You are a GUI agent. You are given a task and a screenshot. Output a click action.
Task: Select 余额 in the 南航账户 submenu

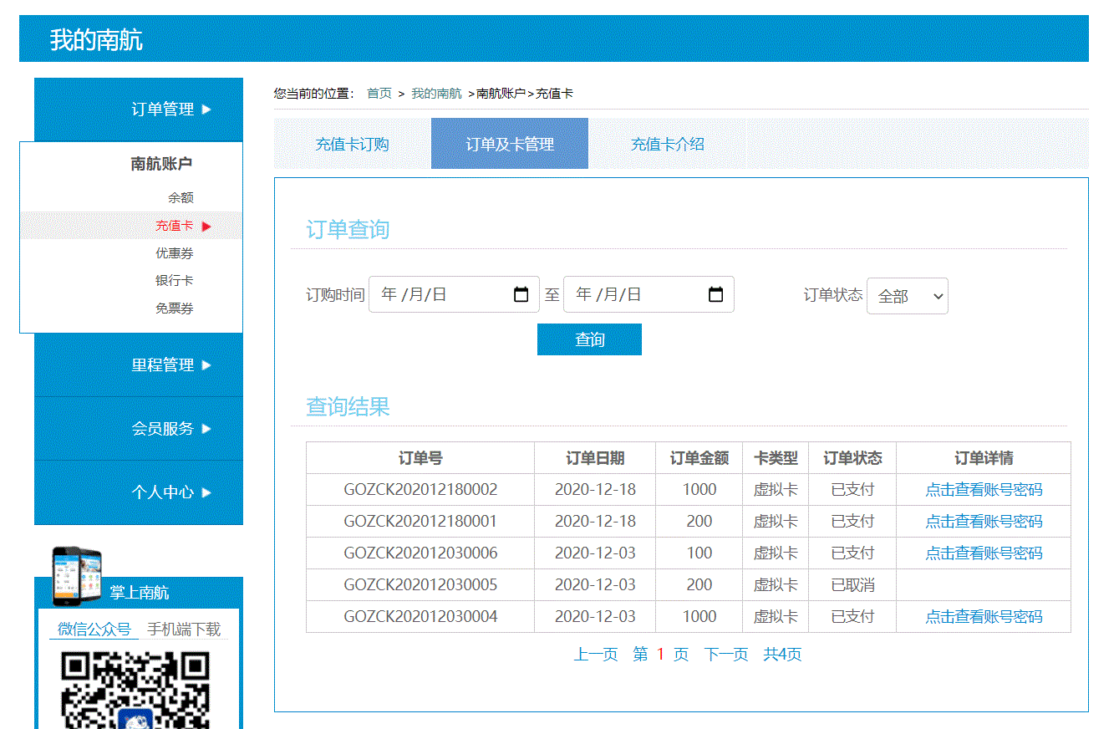tap(181, 198)
